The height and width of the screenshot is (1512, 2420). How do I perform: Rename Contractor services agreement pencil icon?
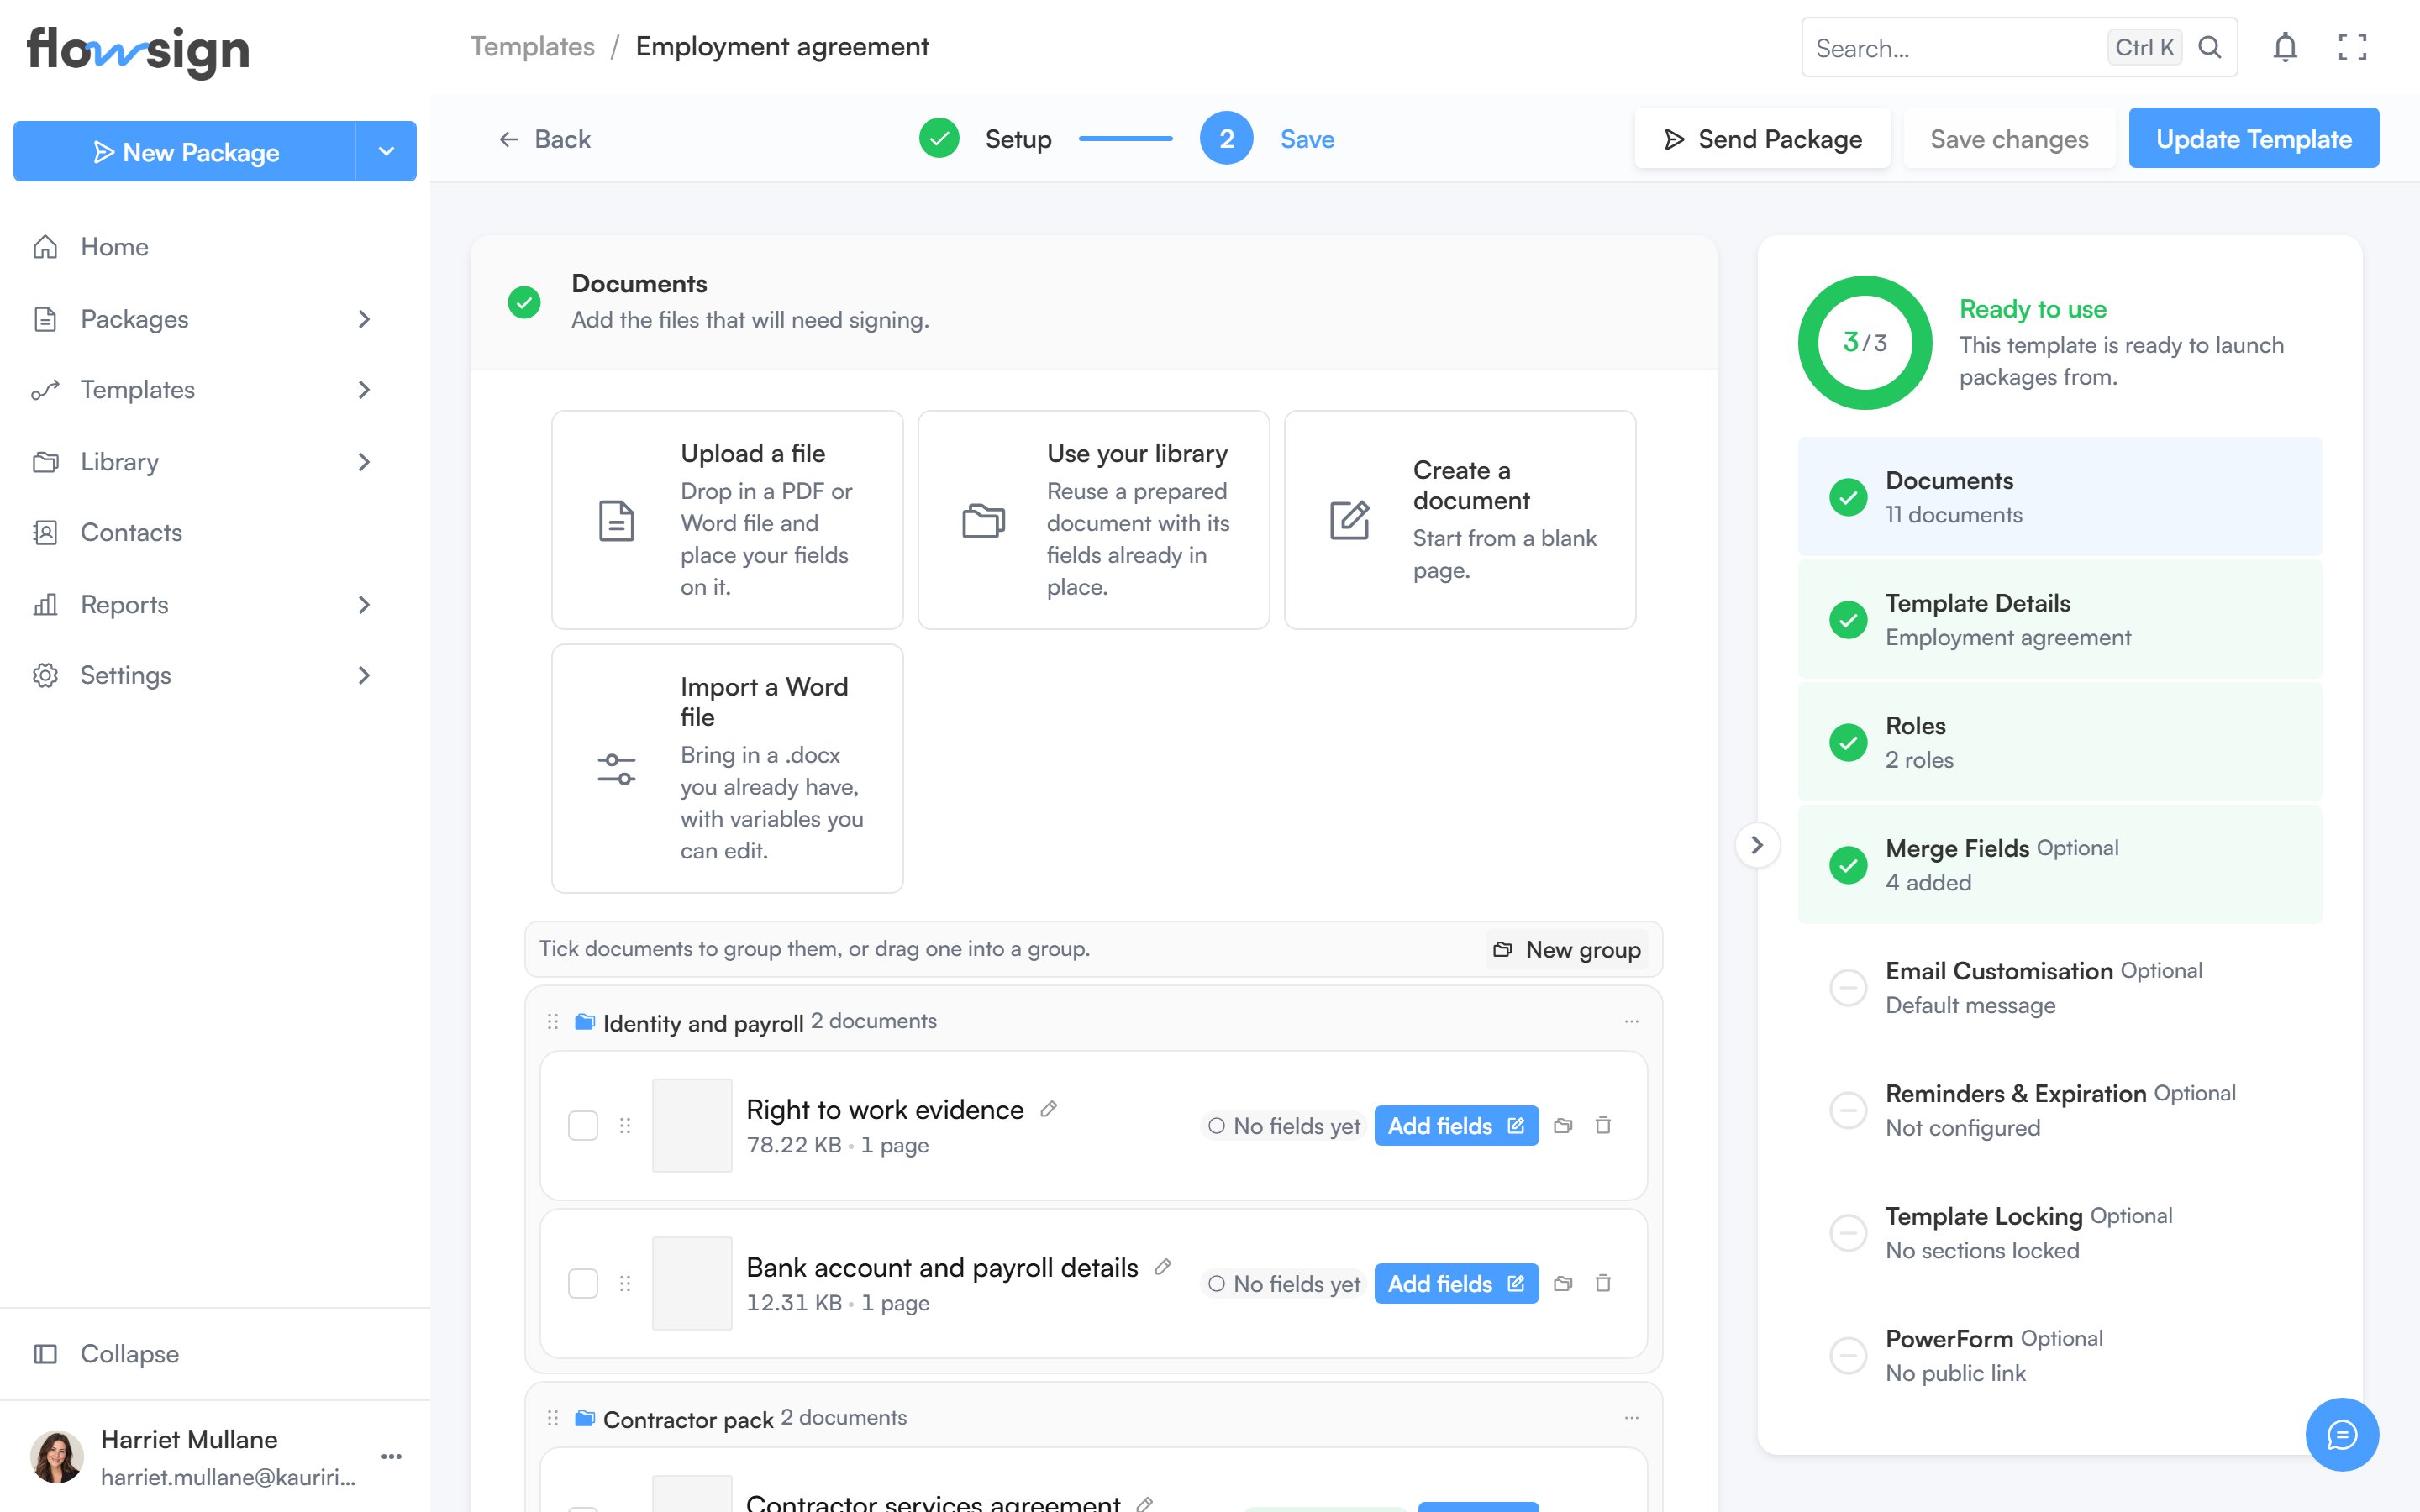[x=1146, y=1503]
